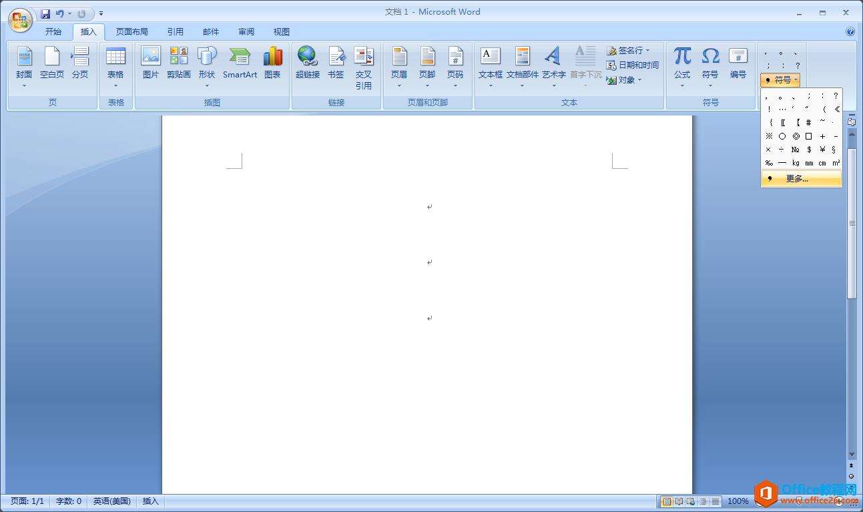The image size is (863, 512).
Task: Insert the m² symbol from the grid
Action: coord(835,163)
